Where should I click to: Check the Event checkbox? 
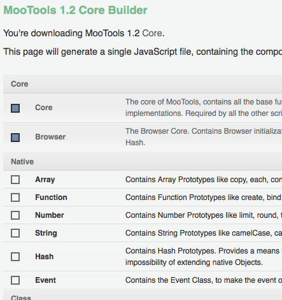pyautogui.click(x=15, y=280)
